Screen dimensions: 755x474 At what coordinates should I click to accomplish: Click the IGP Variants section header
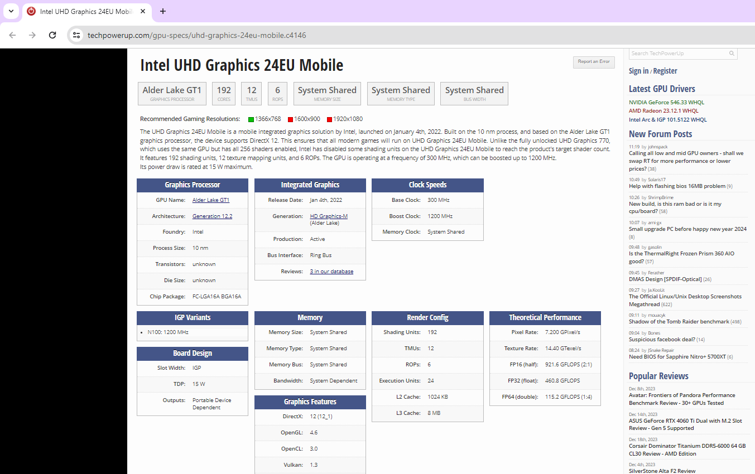pos(193,318)
